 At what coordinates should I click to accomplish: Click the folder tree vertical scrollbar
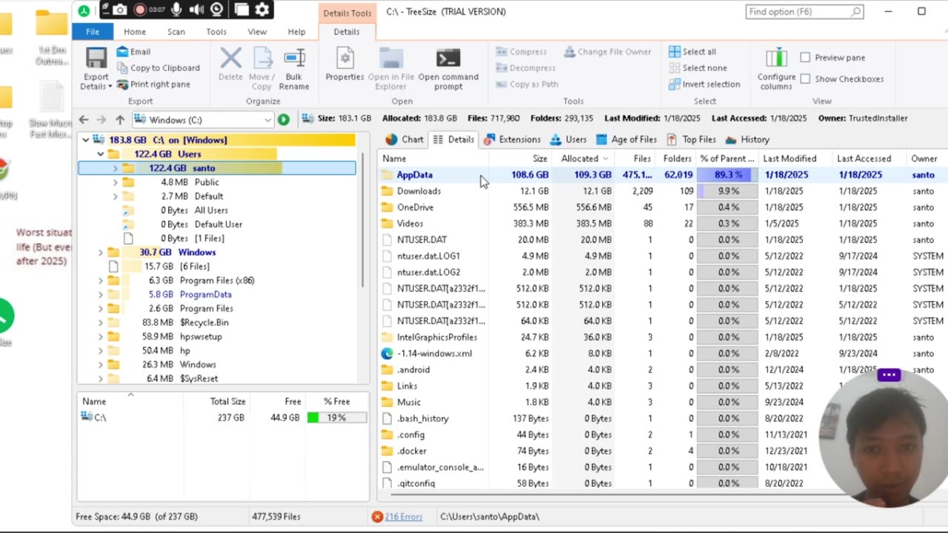[363, 221]
